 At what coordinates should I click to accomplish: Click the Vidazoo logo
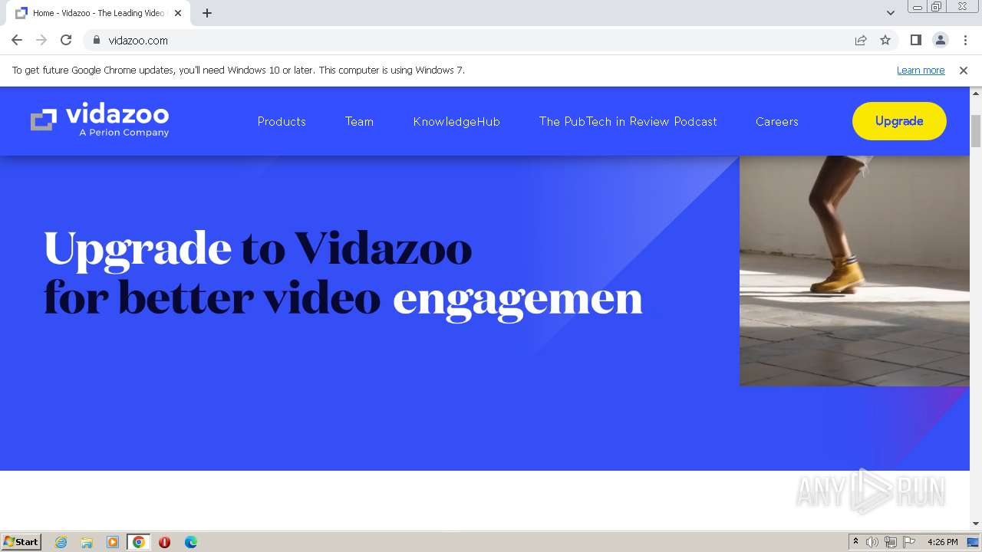click(100, 120)
